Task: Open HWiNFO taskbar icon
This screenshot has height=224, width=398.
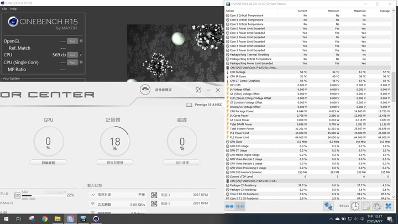Action: (x=83, y=218)
